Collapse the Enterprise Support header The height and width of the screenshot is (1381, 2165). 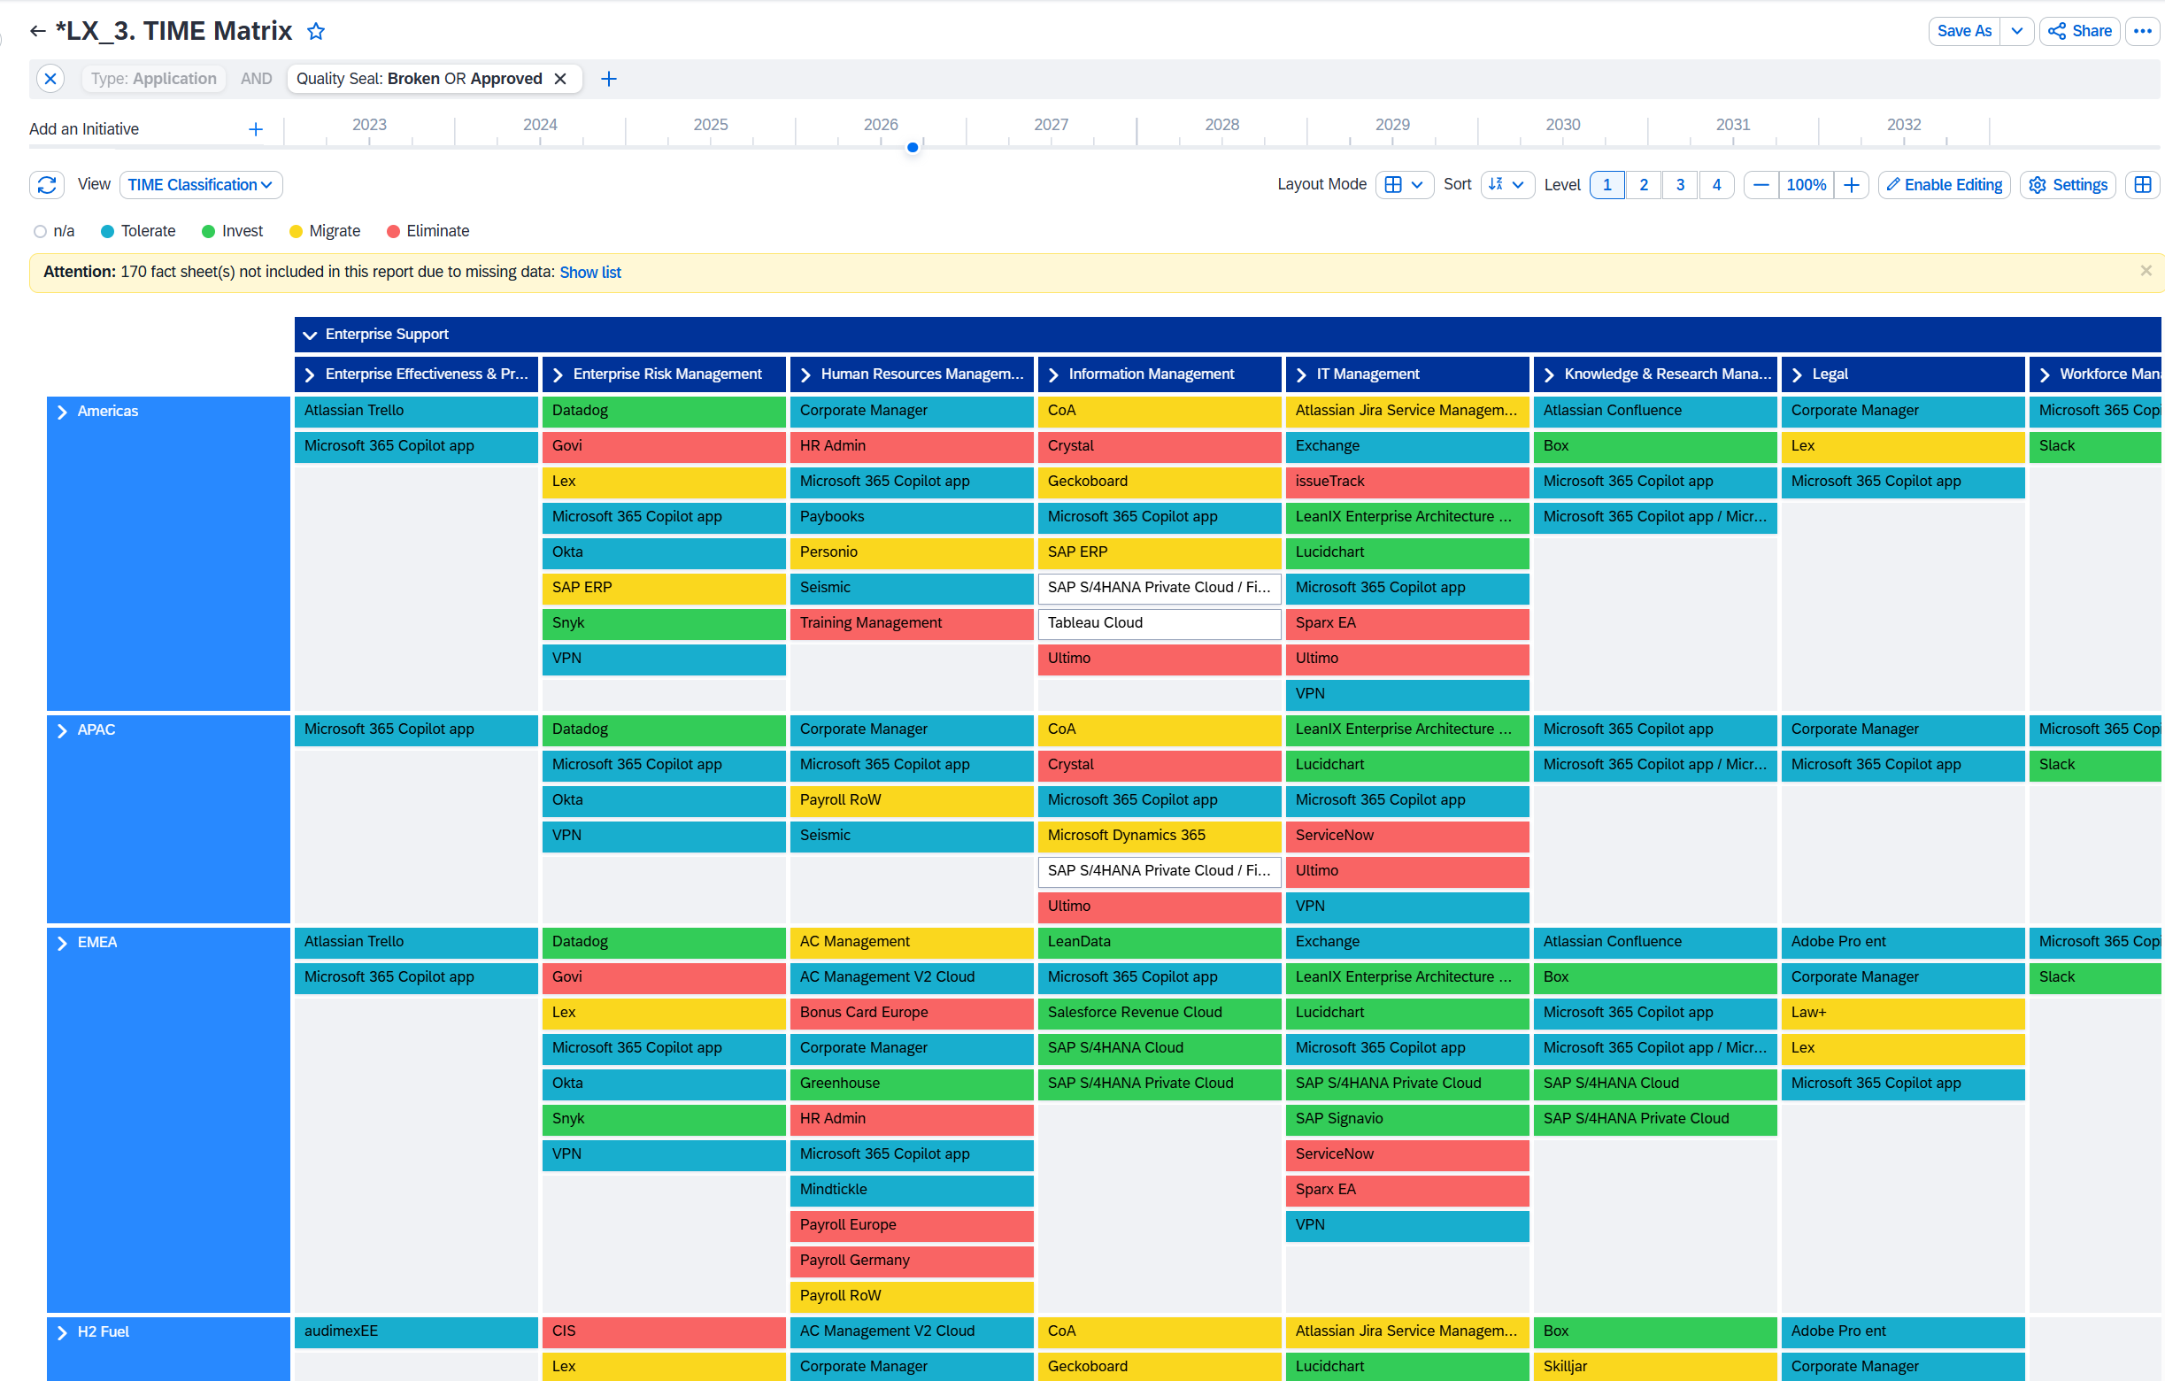point(310,335)
